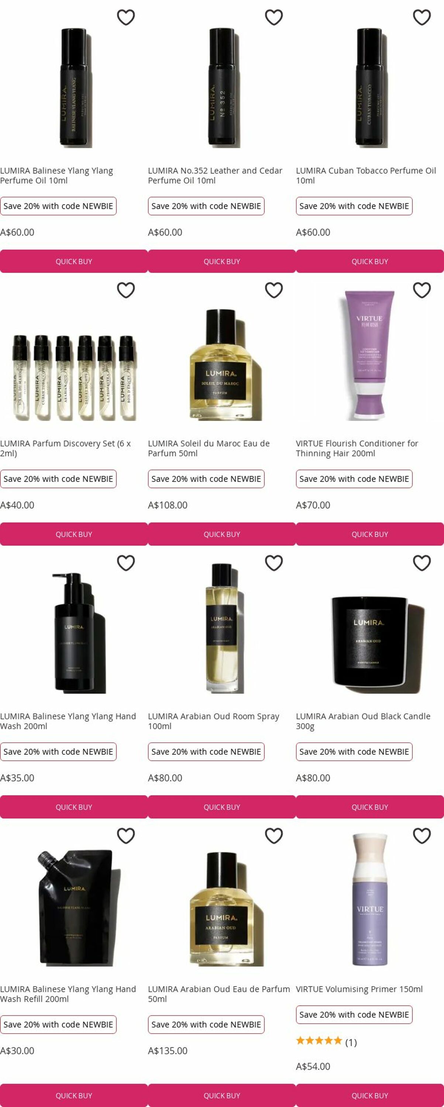View the VIRTUE Flourish Conditioner tube image
The image size is (444, 1107).
coord(370,355)
